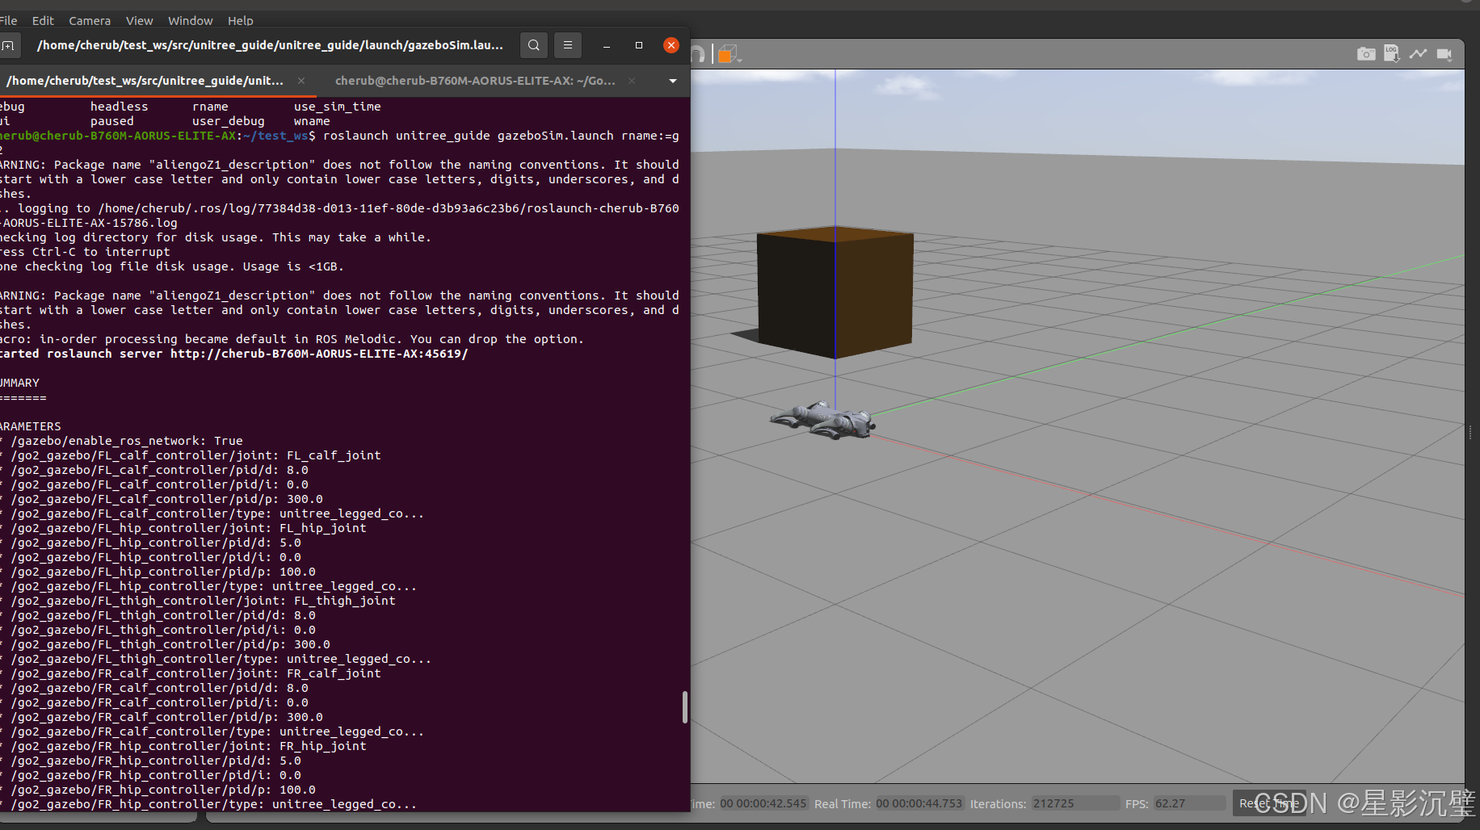The width and height of the screenshot is (1480, 830).
Task: Select the /home/cherub/test_ws/src/unitree_guide tab
Action: 145,81
